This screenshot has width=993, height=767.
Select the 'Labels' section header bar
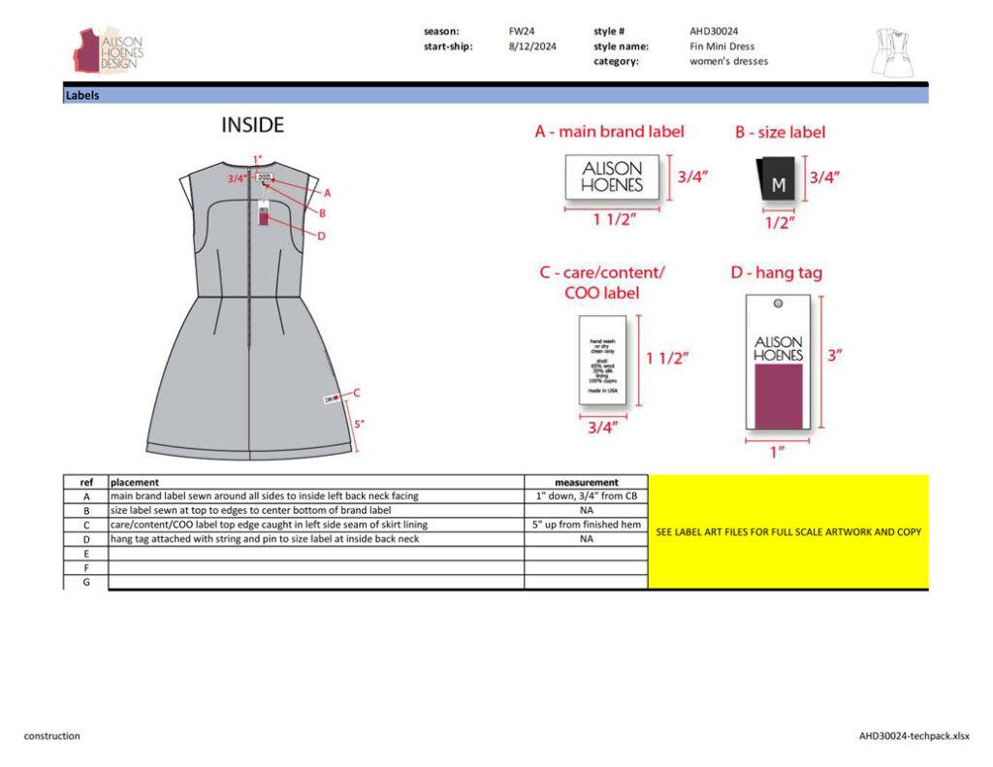496,95
